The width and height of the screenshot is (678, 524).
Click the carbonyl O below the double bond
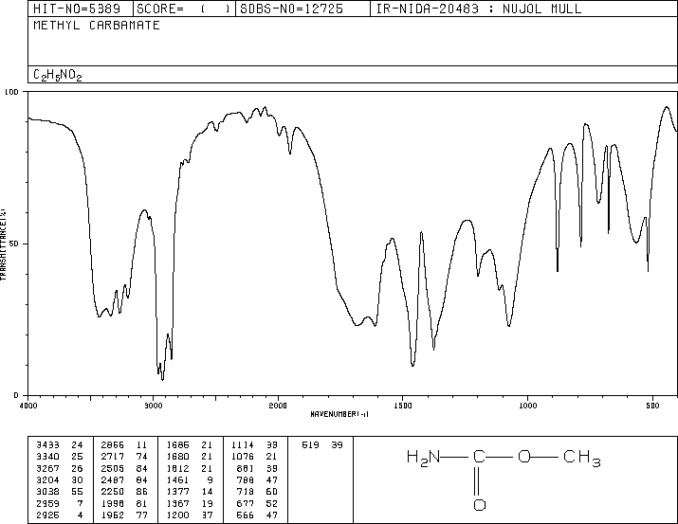pyautogui.click(x=479, y=504)
